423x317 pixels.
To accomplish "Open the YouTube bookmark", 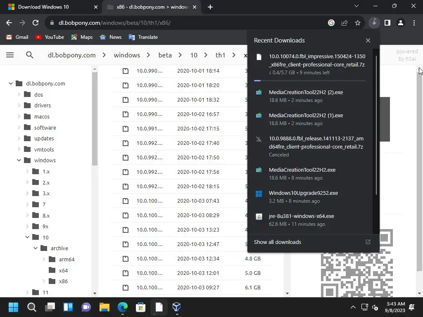I will pos(50,37).
